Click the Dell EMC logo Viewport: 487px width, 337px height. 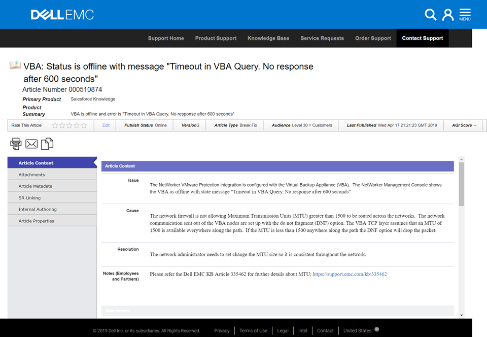(62, 15)
